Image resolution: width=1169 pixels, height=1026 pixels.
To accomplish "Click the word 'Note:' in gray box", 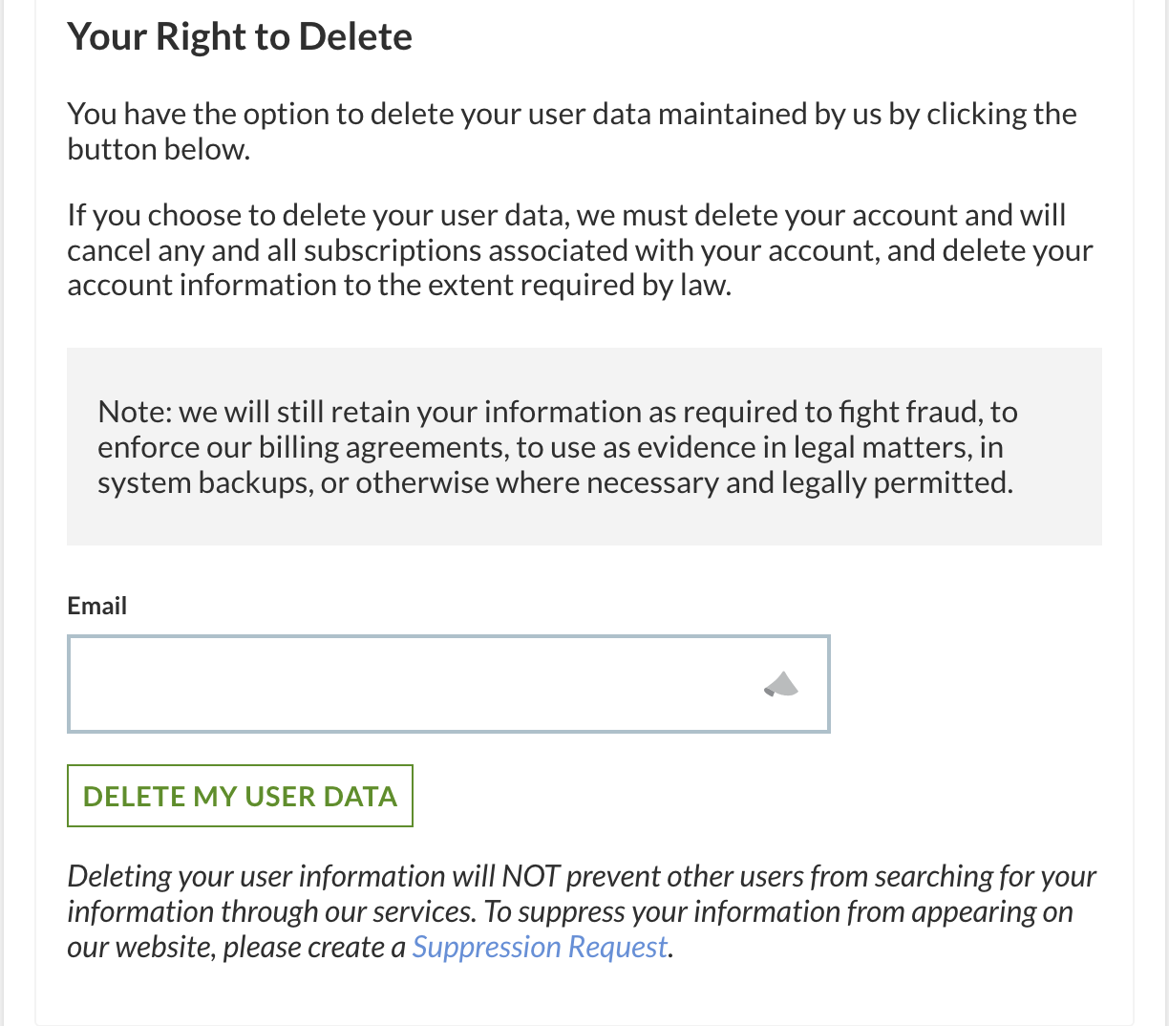I will tap(134, 412).
